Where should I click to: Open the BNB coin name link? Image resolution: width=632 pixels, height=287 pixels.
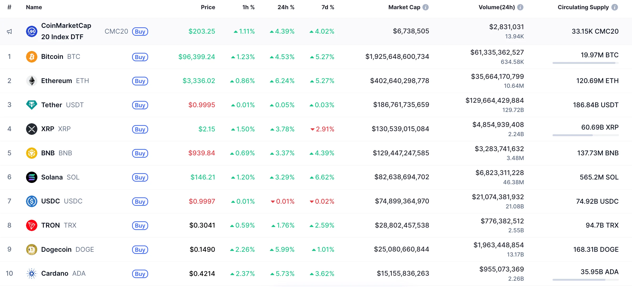tap(48, 153)
